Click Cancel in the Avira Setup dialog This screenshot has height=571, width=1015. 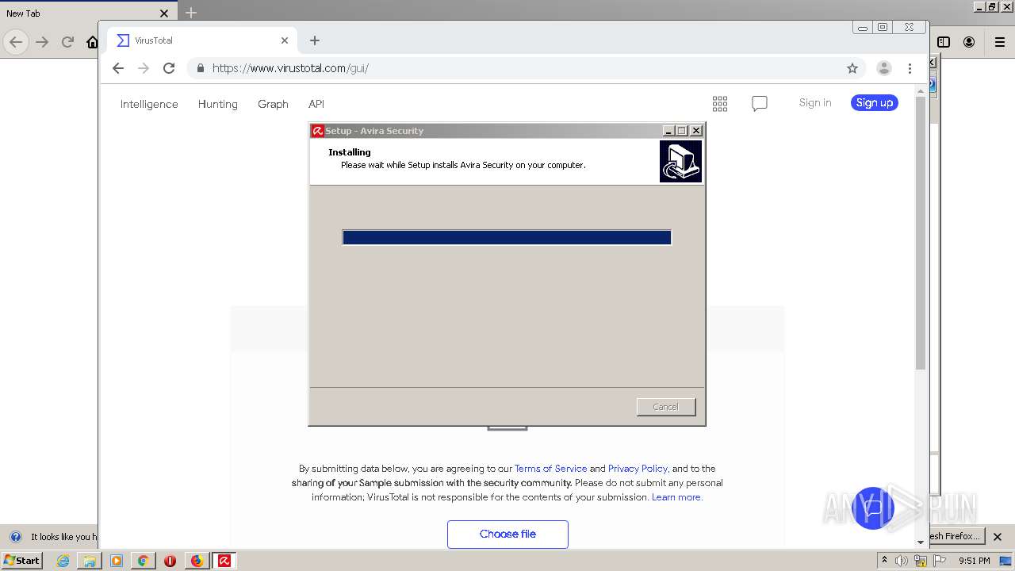(666, 407)
